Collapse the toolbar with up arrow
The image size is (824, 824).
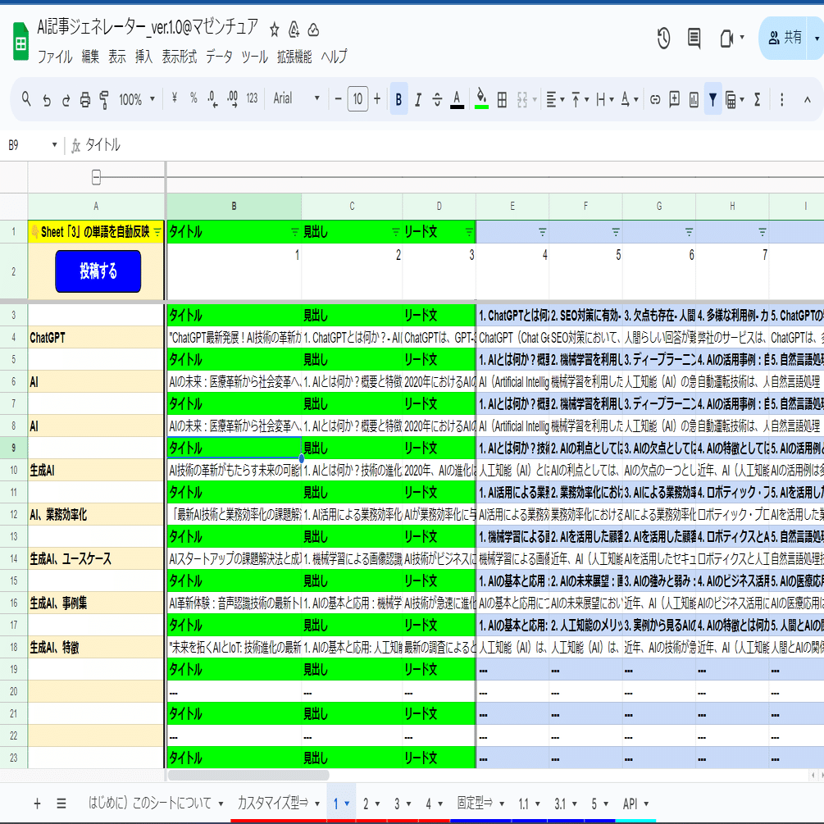tap(807, 99)
